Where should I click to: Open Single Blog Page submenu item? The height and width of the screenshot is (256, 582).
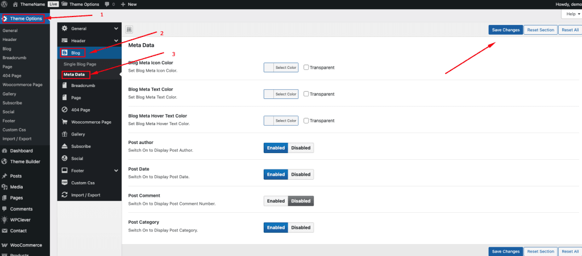pos(80,64)
